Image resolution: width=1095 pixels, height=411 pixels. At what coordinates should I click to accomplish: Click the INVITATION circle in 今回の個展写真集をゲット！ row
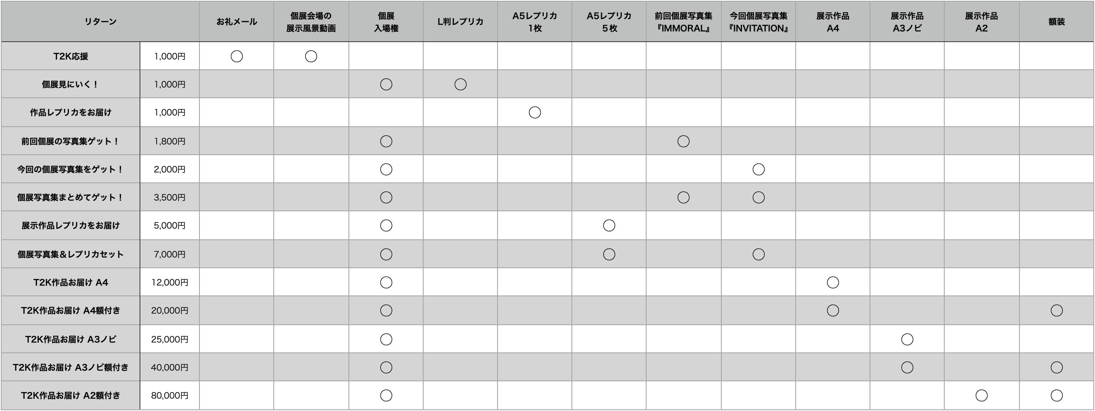coord(758,169)
